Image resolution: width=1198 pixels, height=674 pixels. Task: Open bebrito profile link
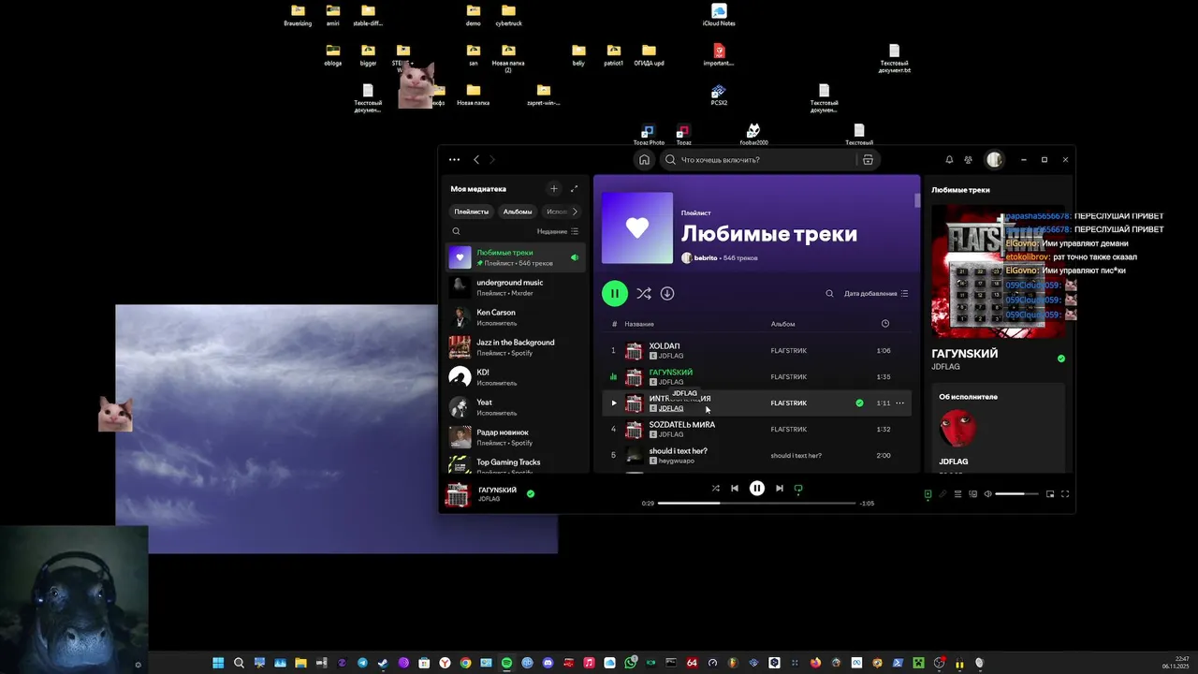(706, 257)
